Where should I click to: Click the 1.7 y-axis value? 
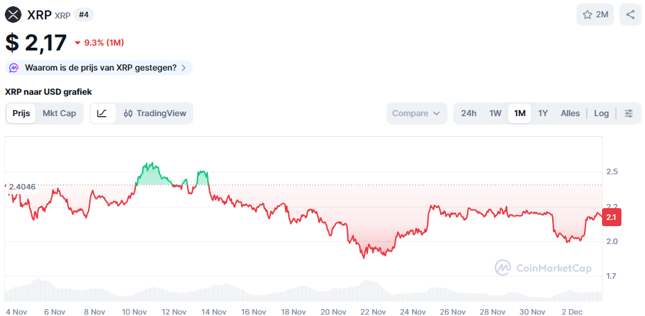(x=612, y=276)
